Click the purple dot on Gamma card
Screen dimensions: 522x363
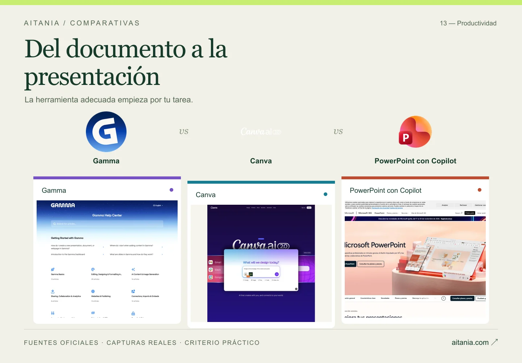pyautogui.click(x=171, y=190)
